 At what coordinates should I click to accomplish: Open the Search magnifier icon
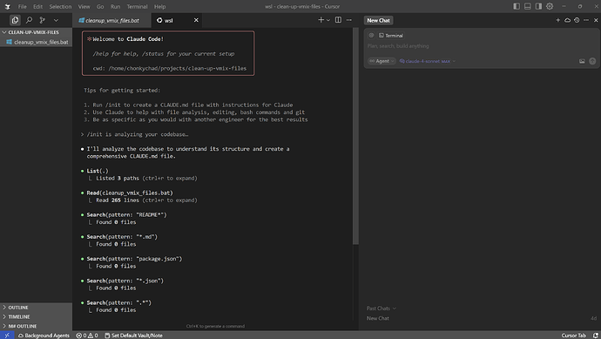tap(29, 20)
